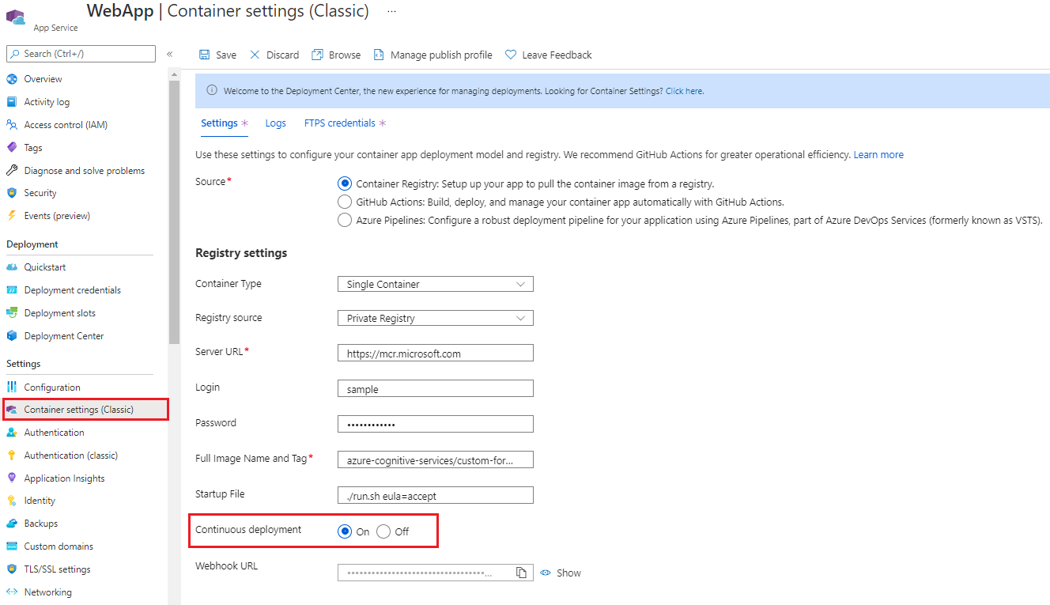Open the Container Type dropdown
Image resolution: width=1050 pixels, height=605 pixels.
(x=435, y=284)
